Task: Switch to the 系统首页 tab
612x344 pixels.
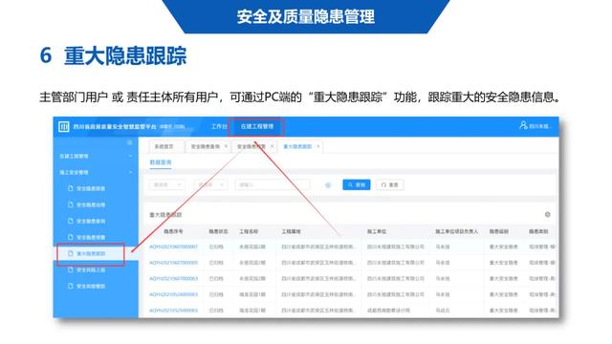Action: coord(164,146)
